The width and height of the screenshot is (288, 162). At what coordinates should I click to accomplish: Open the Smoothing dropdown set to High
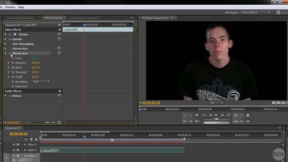41,81
